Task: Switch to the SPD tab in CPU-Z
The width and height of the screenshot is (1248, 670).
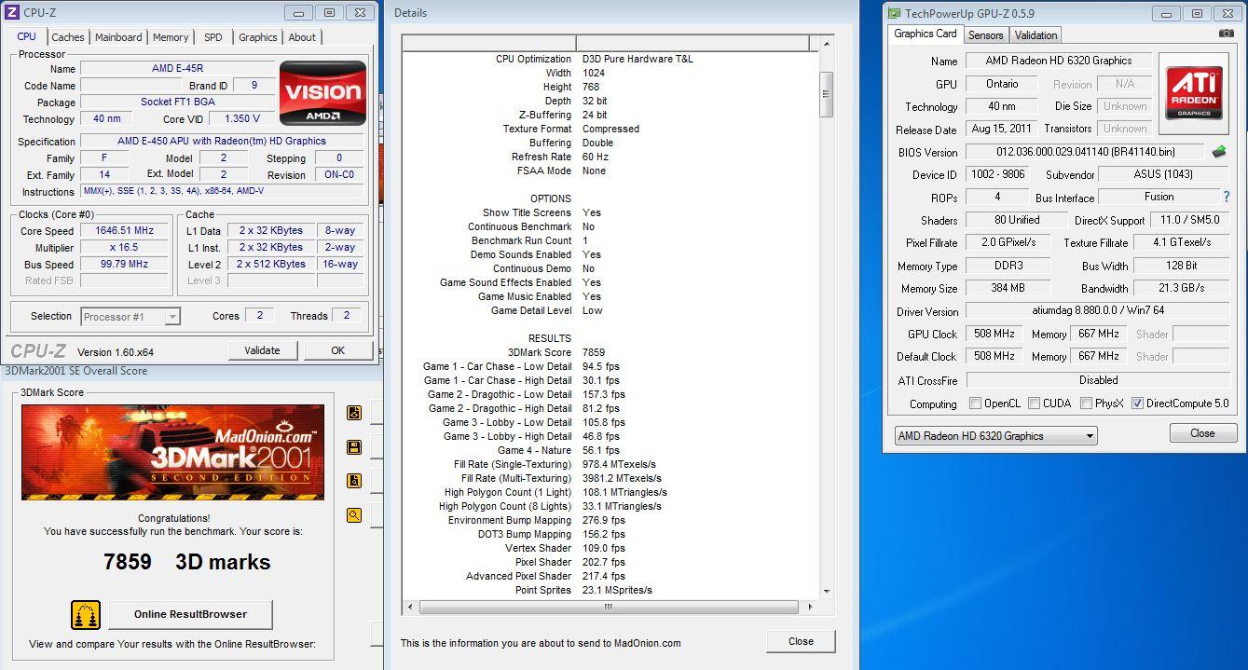Action: [213, 37]
